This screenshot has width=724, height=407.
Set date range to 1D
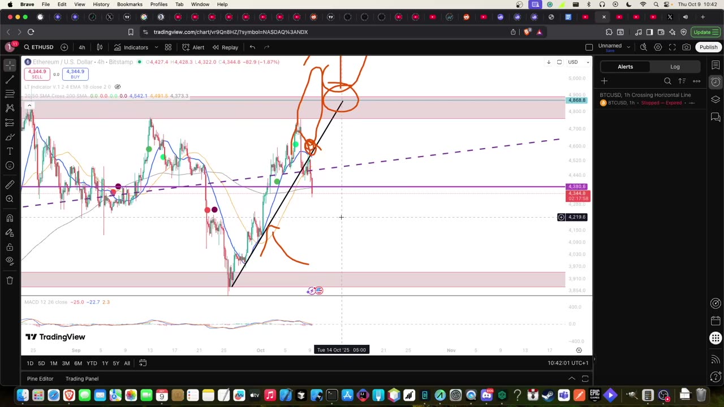point(30,363)
